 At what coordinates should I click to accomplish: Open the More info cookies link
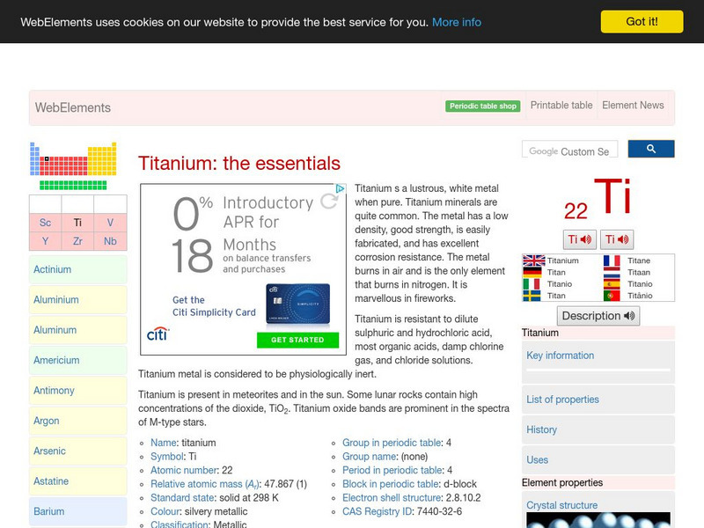point(456,22)
